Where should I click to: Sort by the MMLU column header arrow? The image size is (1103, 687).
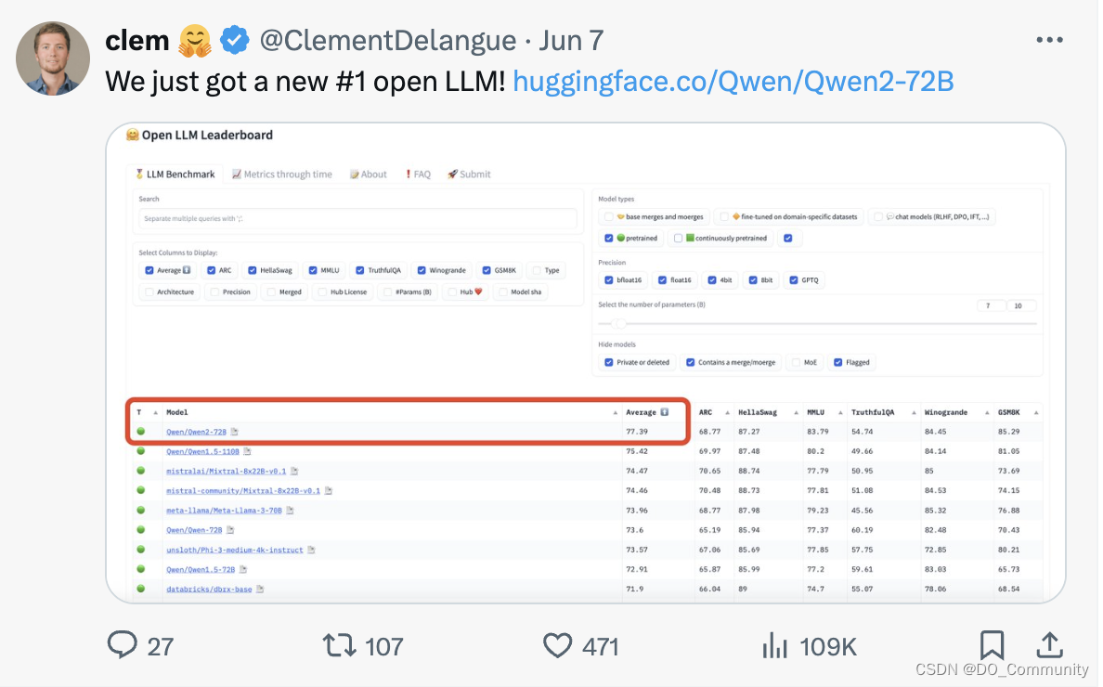coord(840,413)
